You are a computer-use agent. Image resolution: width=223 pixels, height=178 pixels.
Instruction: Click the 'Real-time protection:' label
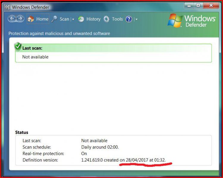point(43,154)
